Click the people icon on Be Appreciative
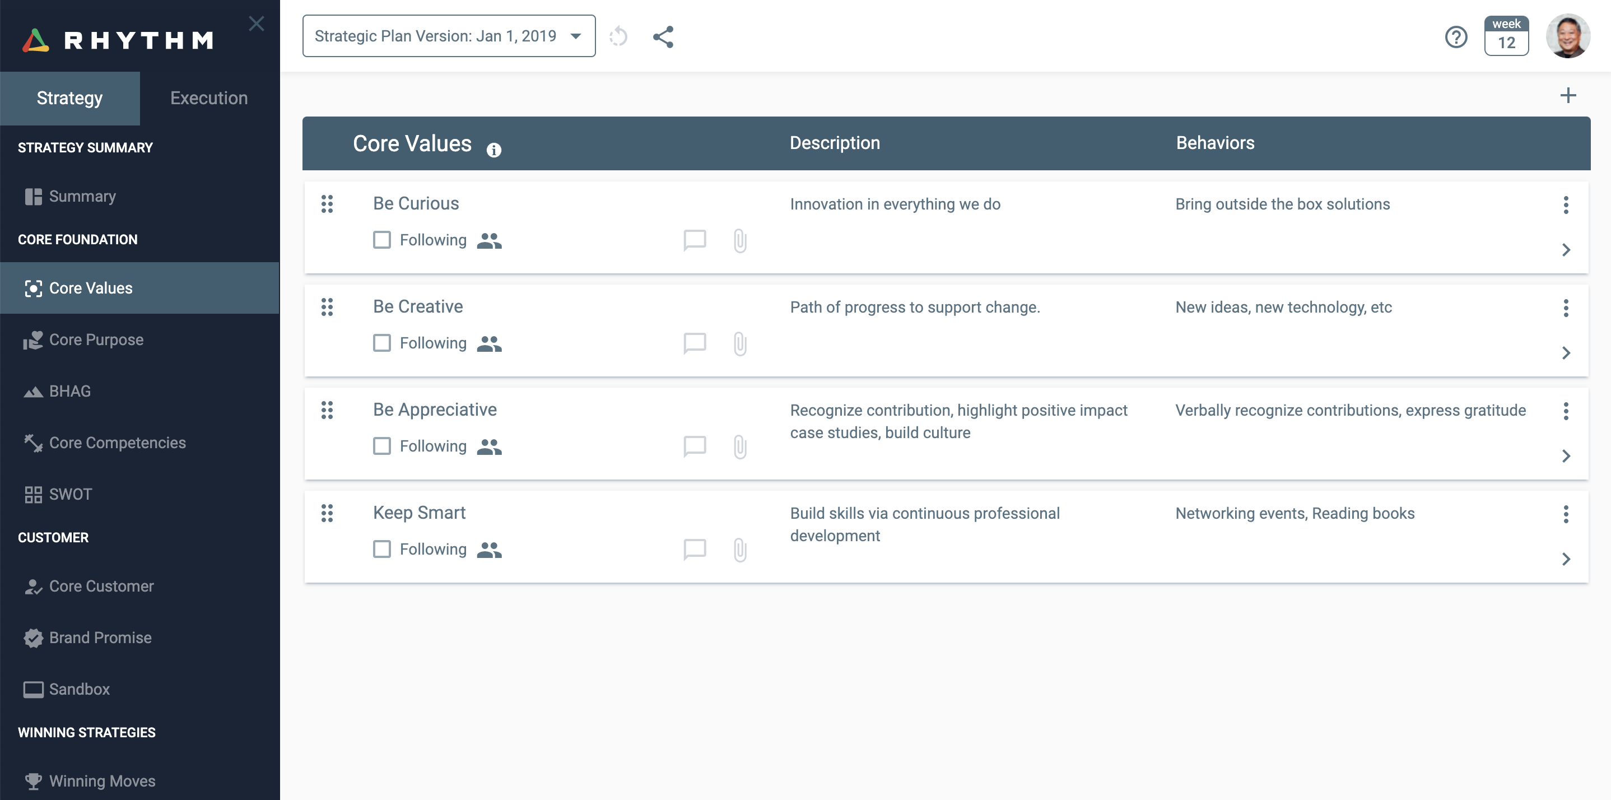The height and width of the screenshot is (800, 1611). (x=489, y=446)
